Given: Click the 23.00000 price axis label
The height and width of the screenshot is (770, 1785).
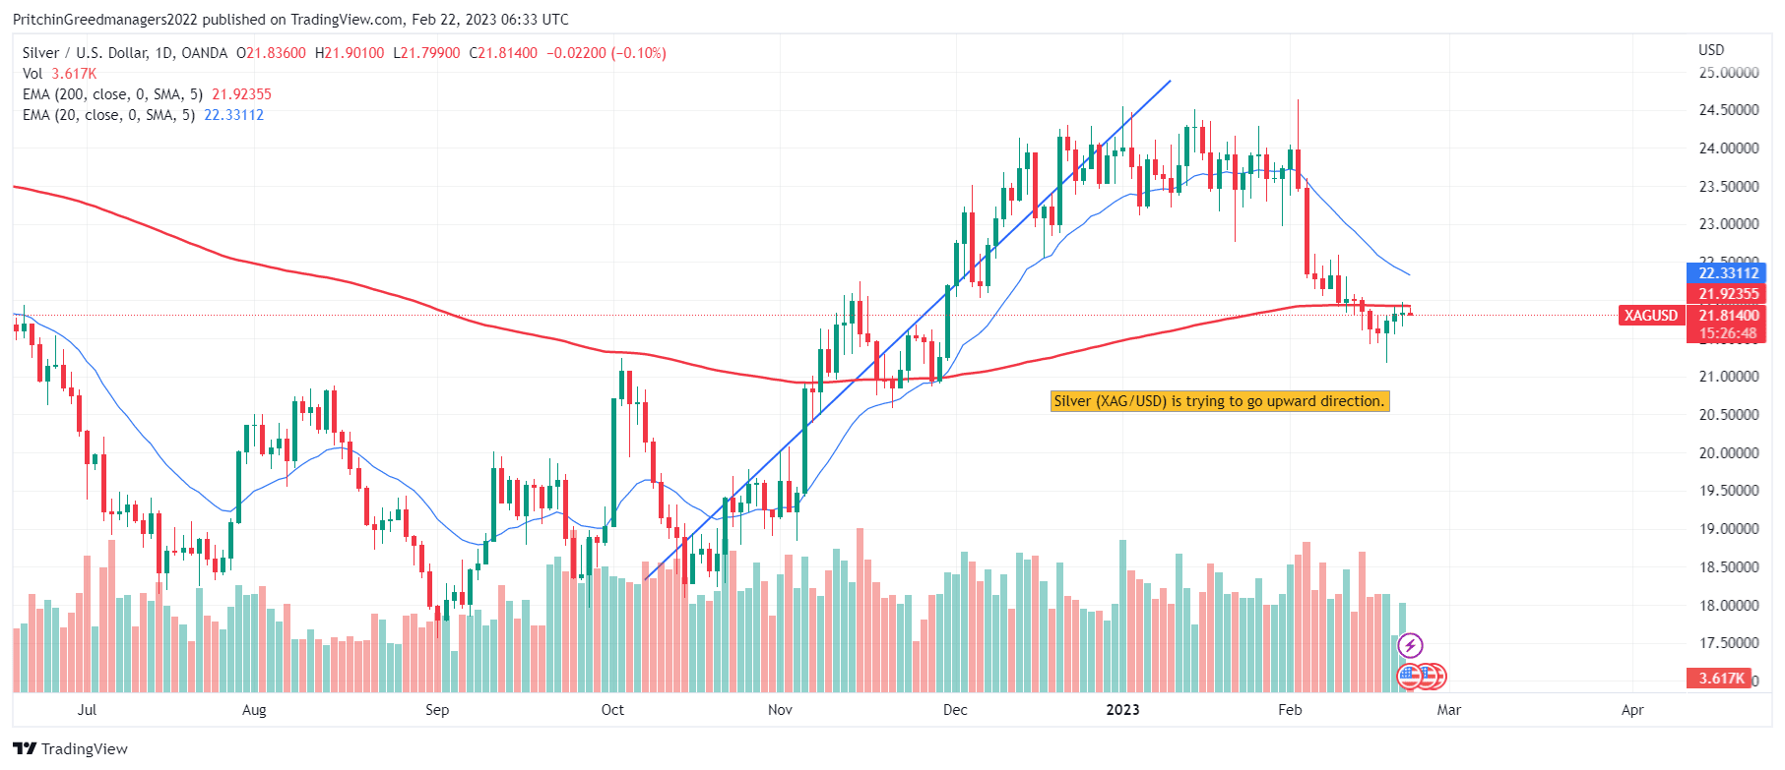Looking at the screenshot, I should pyautogui.click(x=1729, y=224).
